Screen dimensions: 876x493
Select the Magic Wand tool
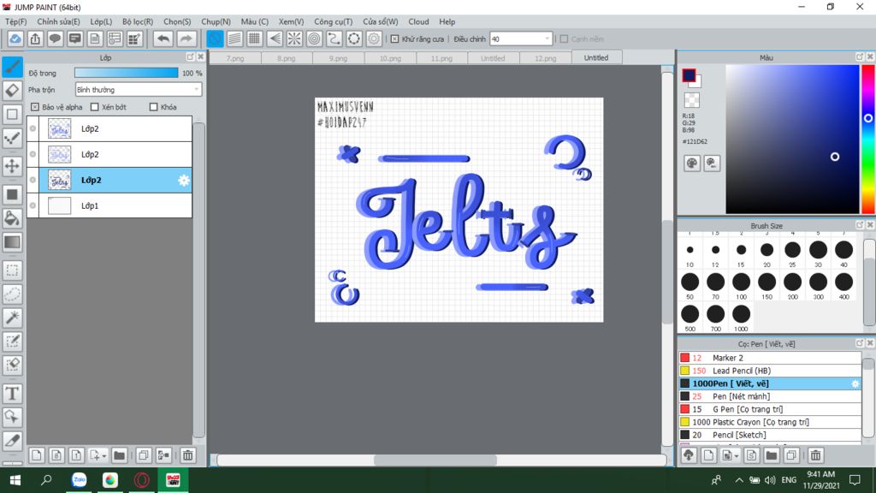[x=12, y=318]
